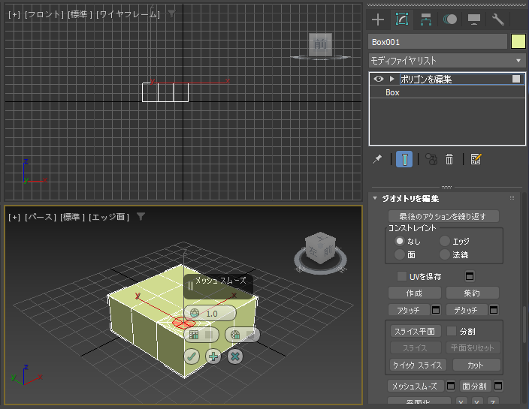Click the アタッチ button
This screenshot has height=409, width=529.
[x=409, y=310]
